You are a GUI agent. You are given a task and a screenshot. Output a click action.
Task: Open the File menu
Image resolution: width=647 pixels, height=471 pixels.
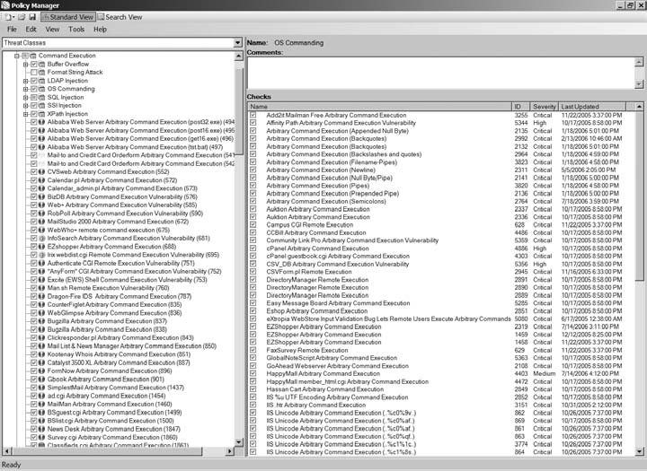click(12, 30)
